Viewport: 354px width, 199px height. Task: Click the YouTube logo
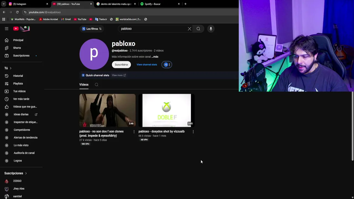point(22,28)
